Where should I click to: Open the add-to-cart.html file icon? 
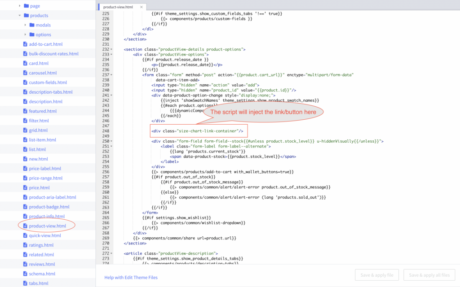coord(25,44)
